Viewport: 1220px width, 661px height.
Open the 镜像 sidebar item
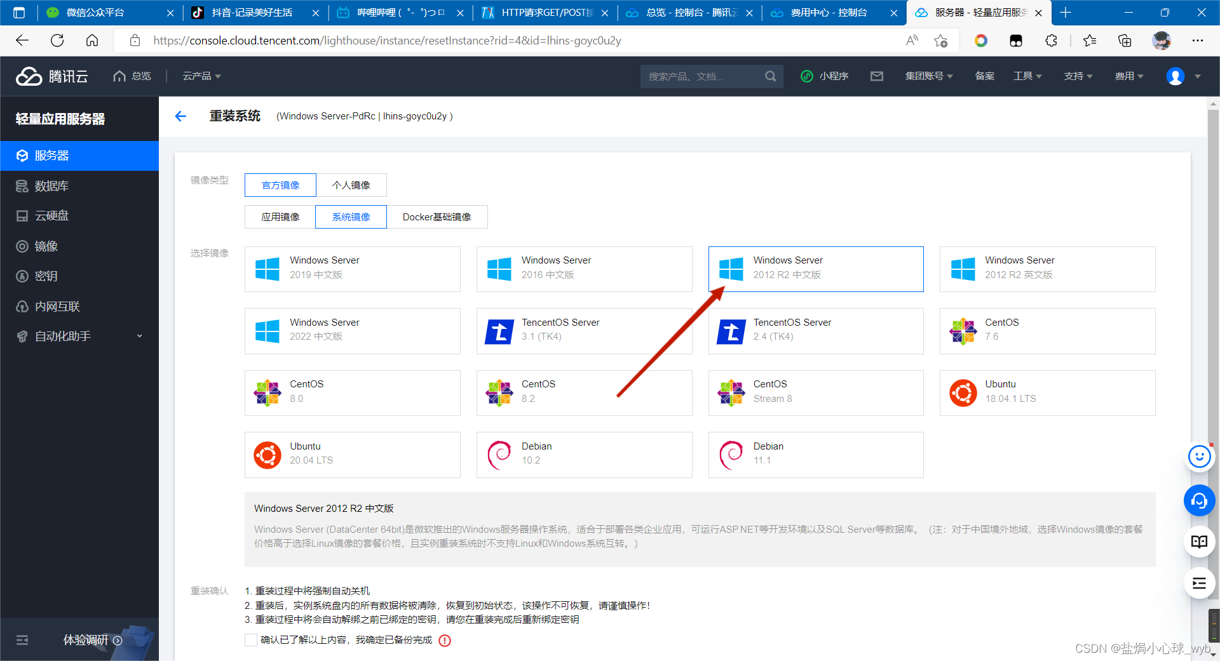coord(79,246)
